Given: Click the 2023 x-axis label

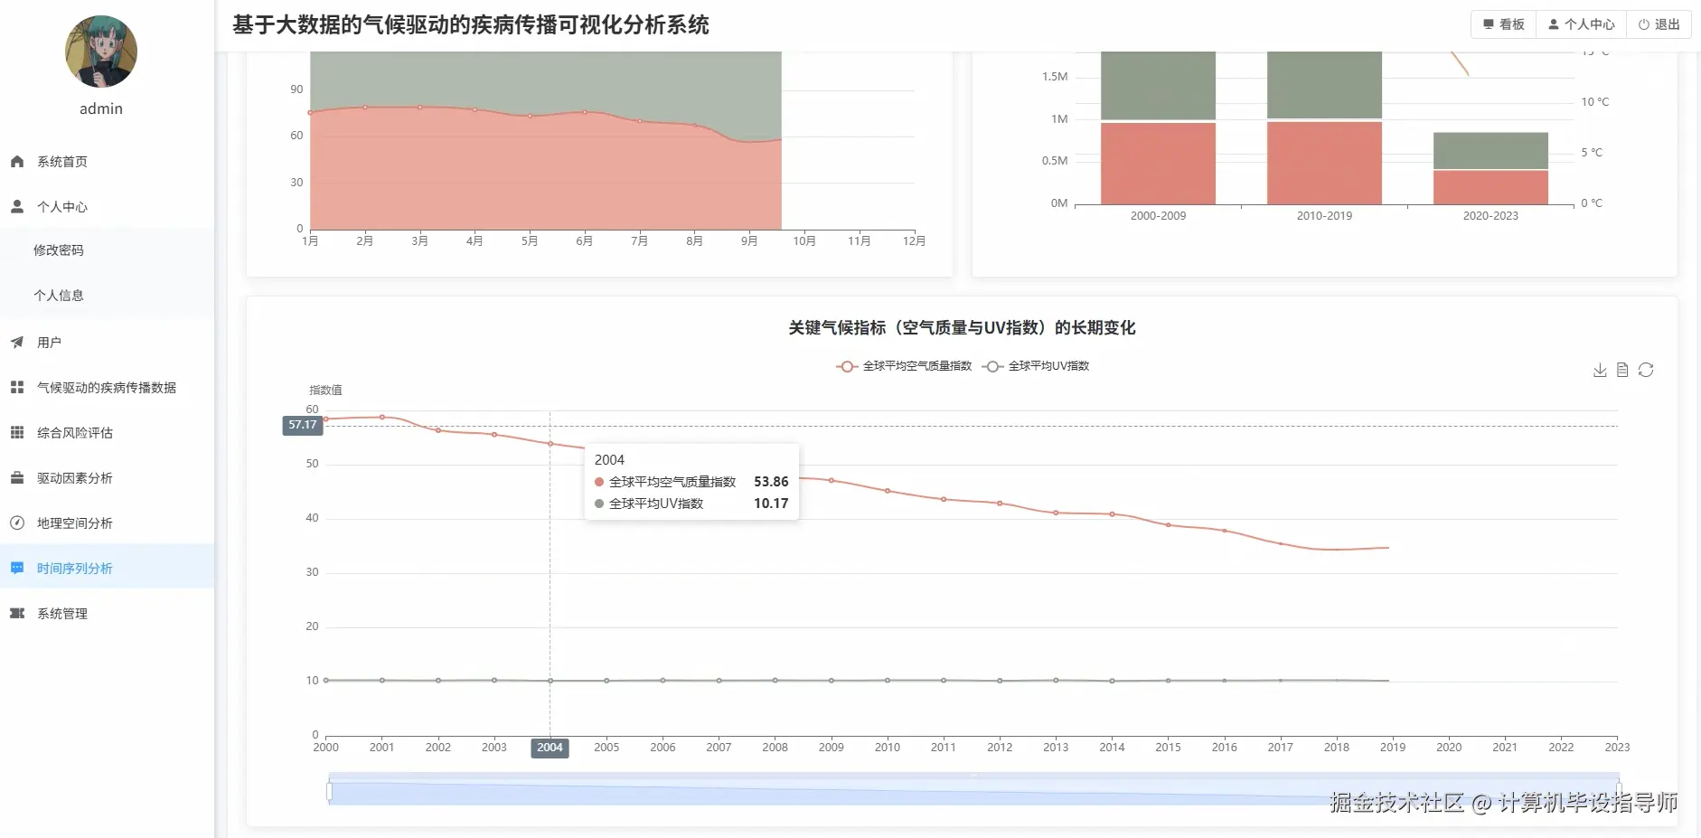Looking at the screenshot, I should (x=1617, y=748).
